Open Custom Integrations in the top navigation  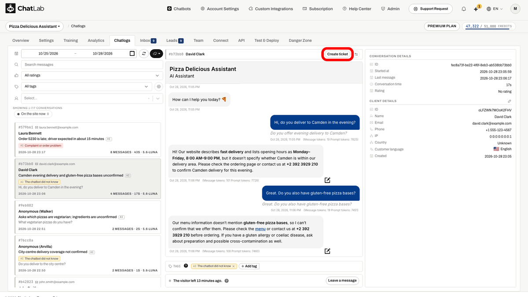(271, 9)
